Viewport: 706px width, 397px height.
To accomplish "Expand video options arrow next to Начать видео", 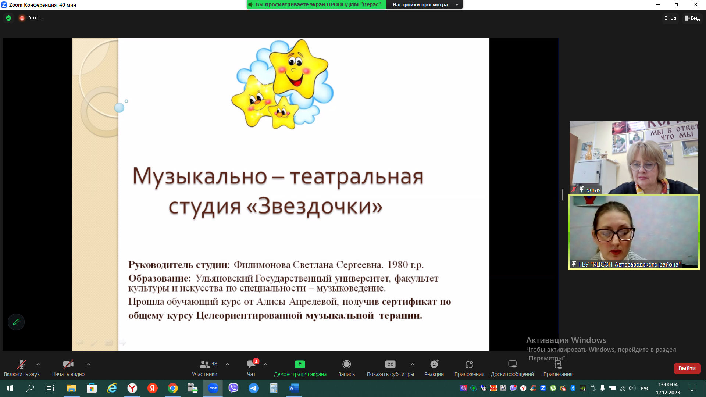I will pos(89,364).
